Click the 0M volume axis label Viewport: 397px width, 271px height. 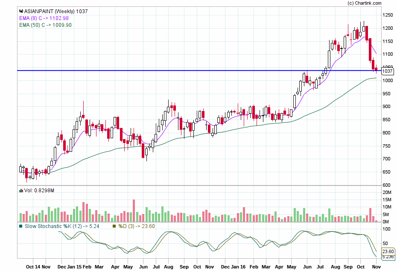click(x=386, y=222)
